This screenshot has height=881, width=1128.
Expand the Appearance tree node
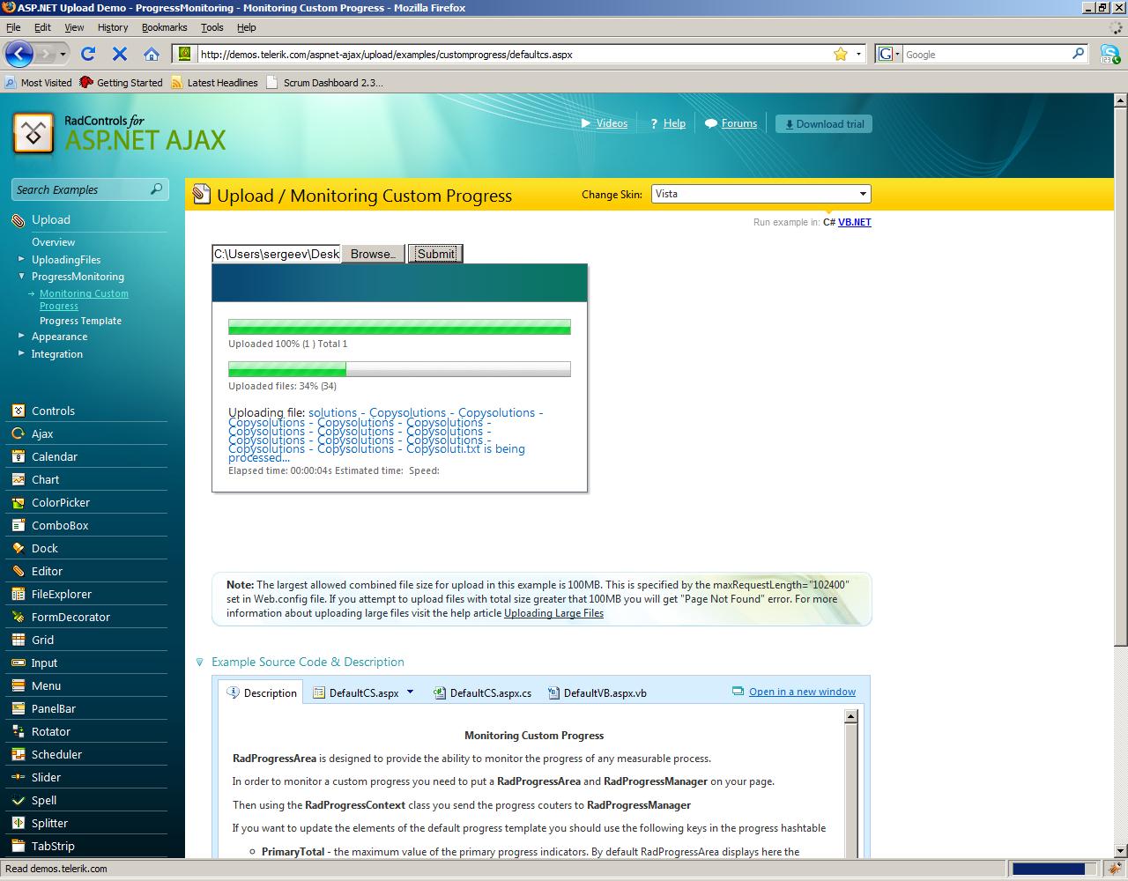22,336
